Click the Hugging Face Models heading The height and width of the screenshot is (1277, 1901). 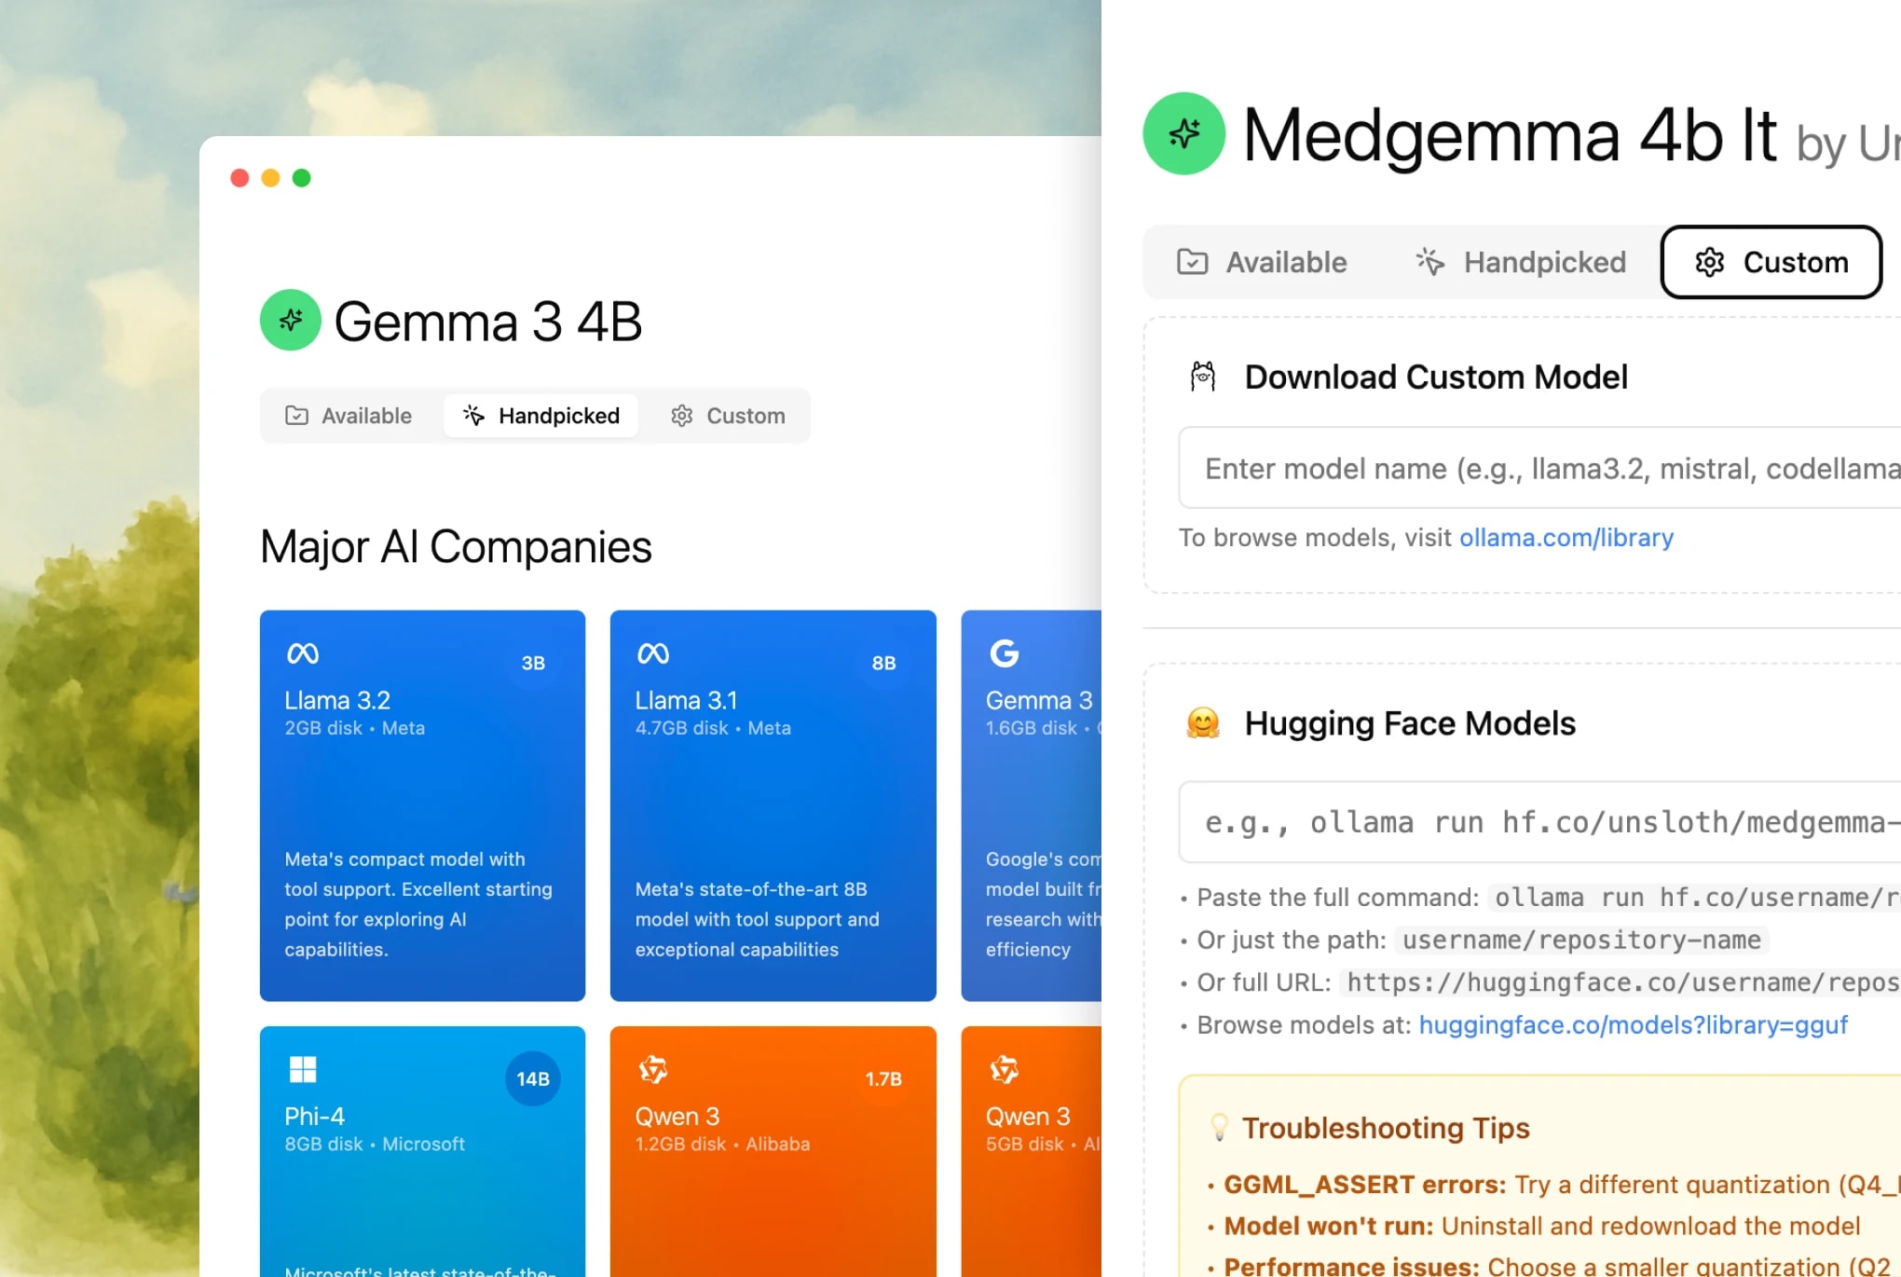[x=1410, y=723]
